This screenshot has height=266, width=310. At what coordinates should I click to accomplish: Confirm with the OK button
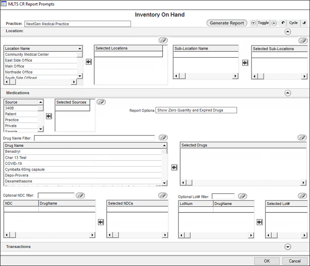click(267, 261)
